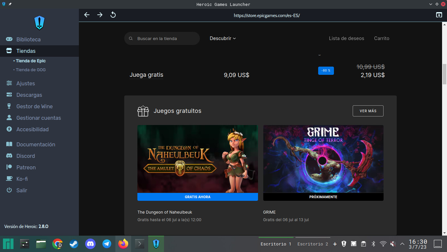Open Tienda de Epic store

click(x=31, y=61)
